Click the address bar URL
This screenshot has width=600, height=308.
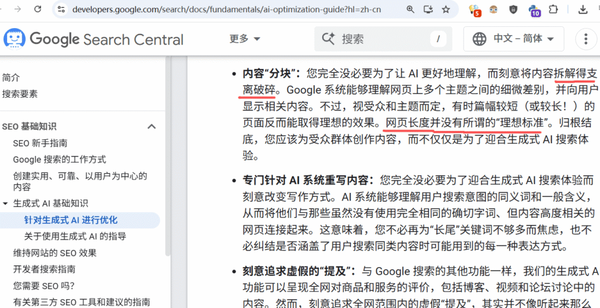pyautogui.click(x=227, y=9)
